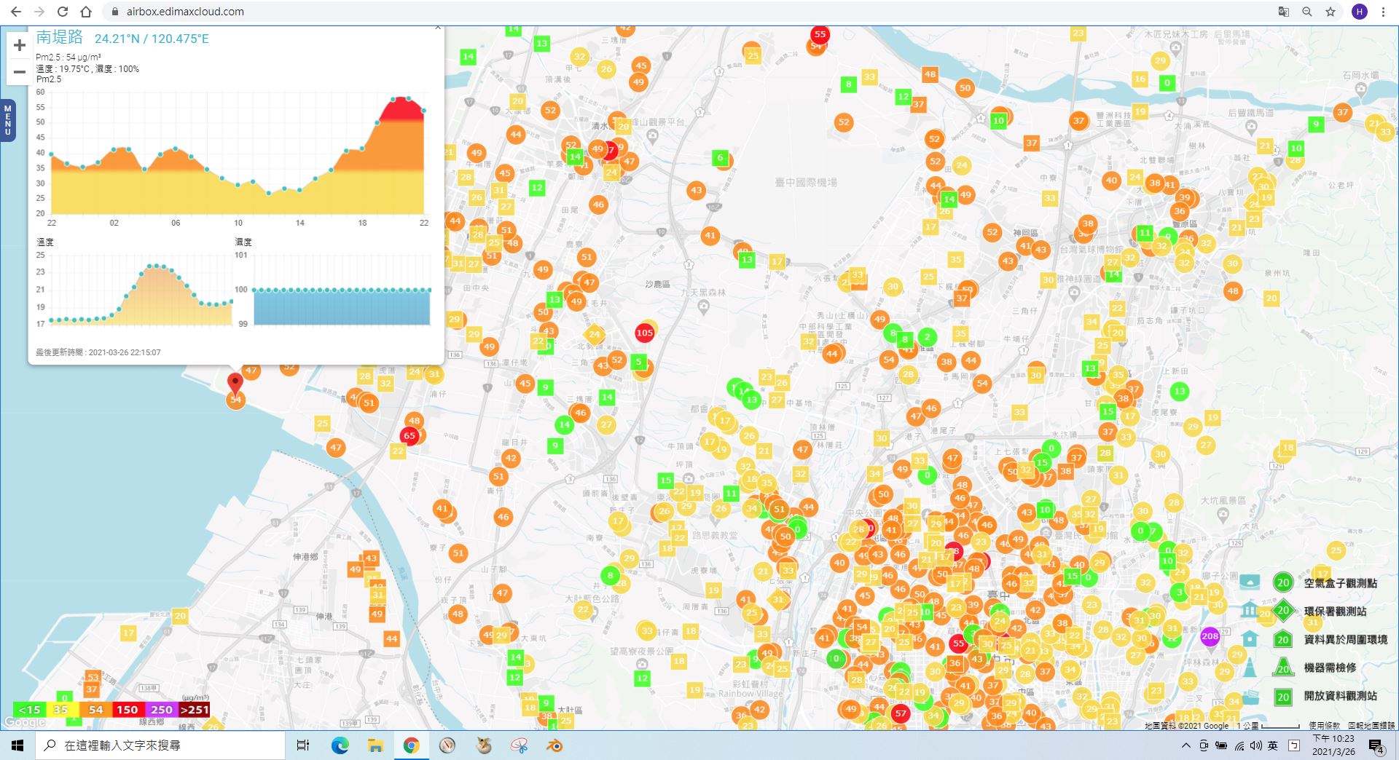Zoom in the map with plus button
Image resolution: width=1399 pixels, height=760 pixels.
click(x=20, y=45)
